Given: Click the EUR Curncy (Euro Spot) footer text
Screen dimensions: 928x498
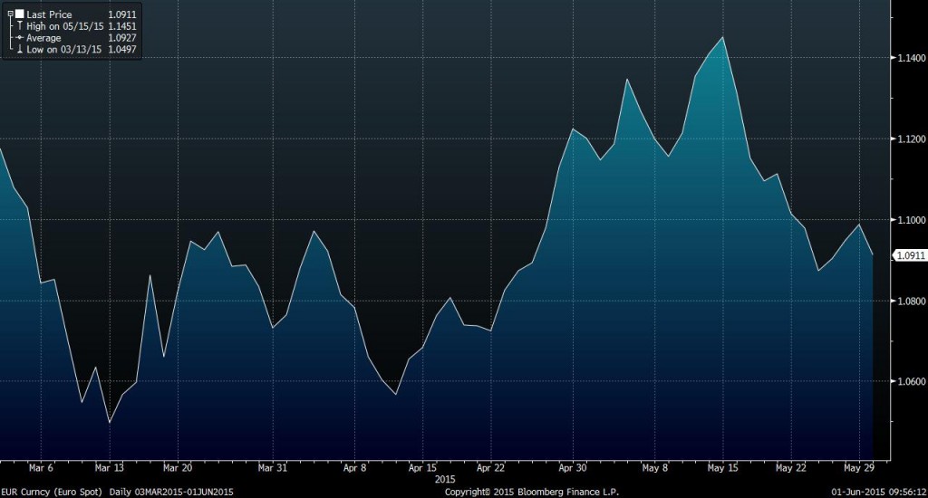Looking at the screenshot, I should [51, 492].
